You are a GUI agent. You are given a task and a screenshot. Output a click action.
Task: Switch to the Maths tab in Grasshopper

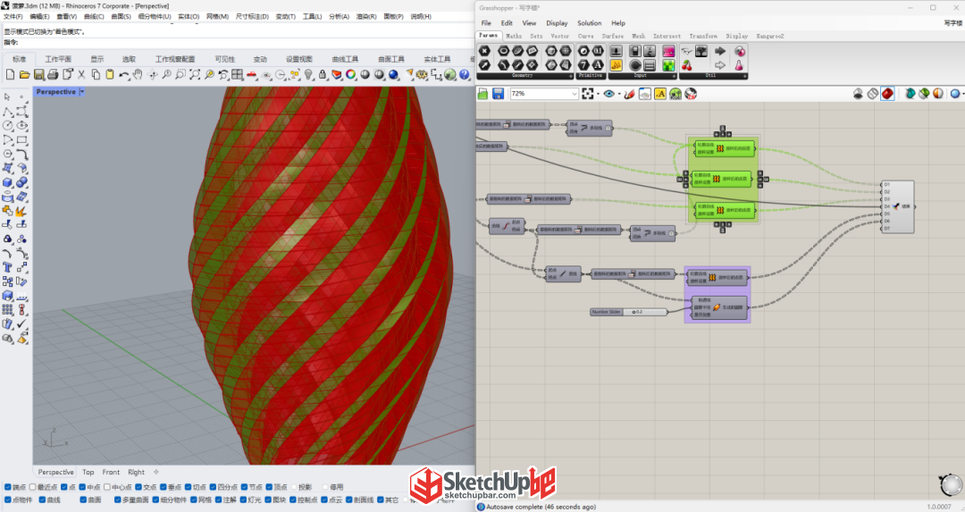(513, 37)
